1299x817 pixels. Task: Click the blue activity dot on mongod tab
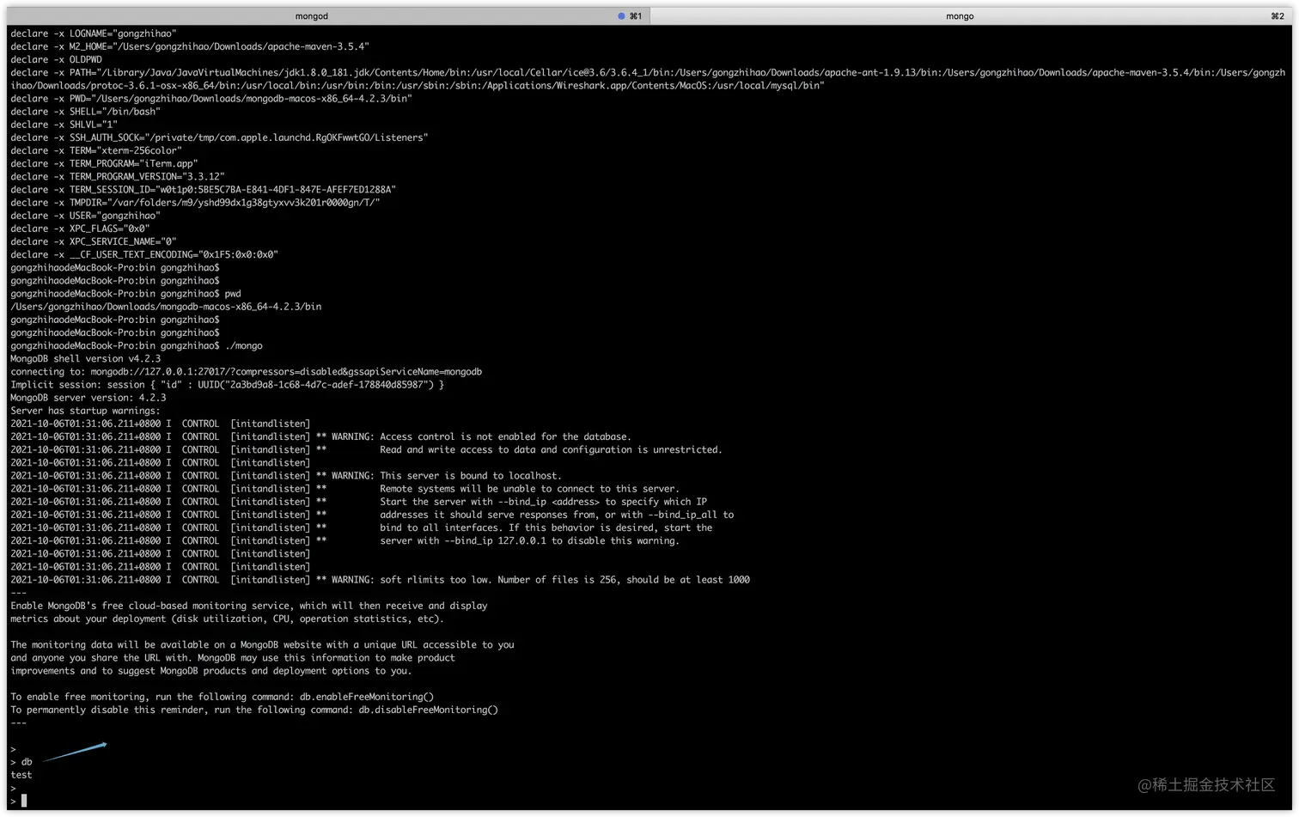point(621,15)
